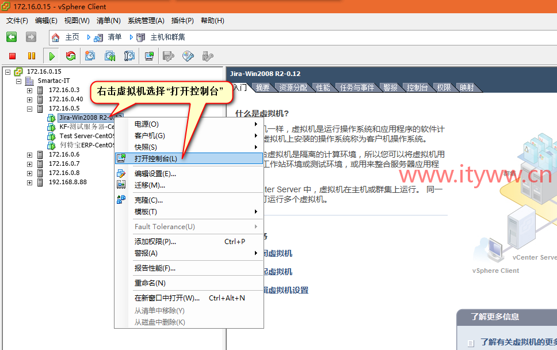557x350 pixels.
Task: Expand the 172.16.0.40 host node
Action: click(x=30, y=100)
